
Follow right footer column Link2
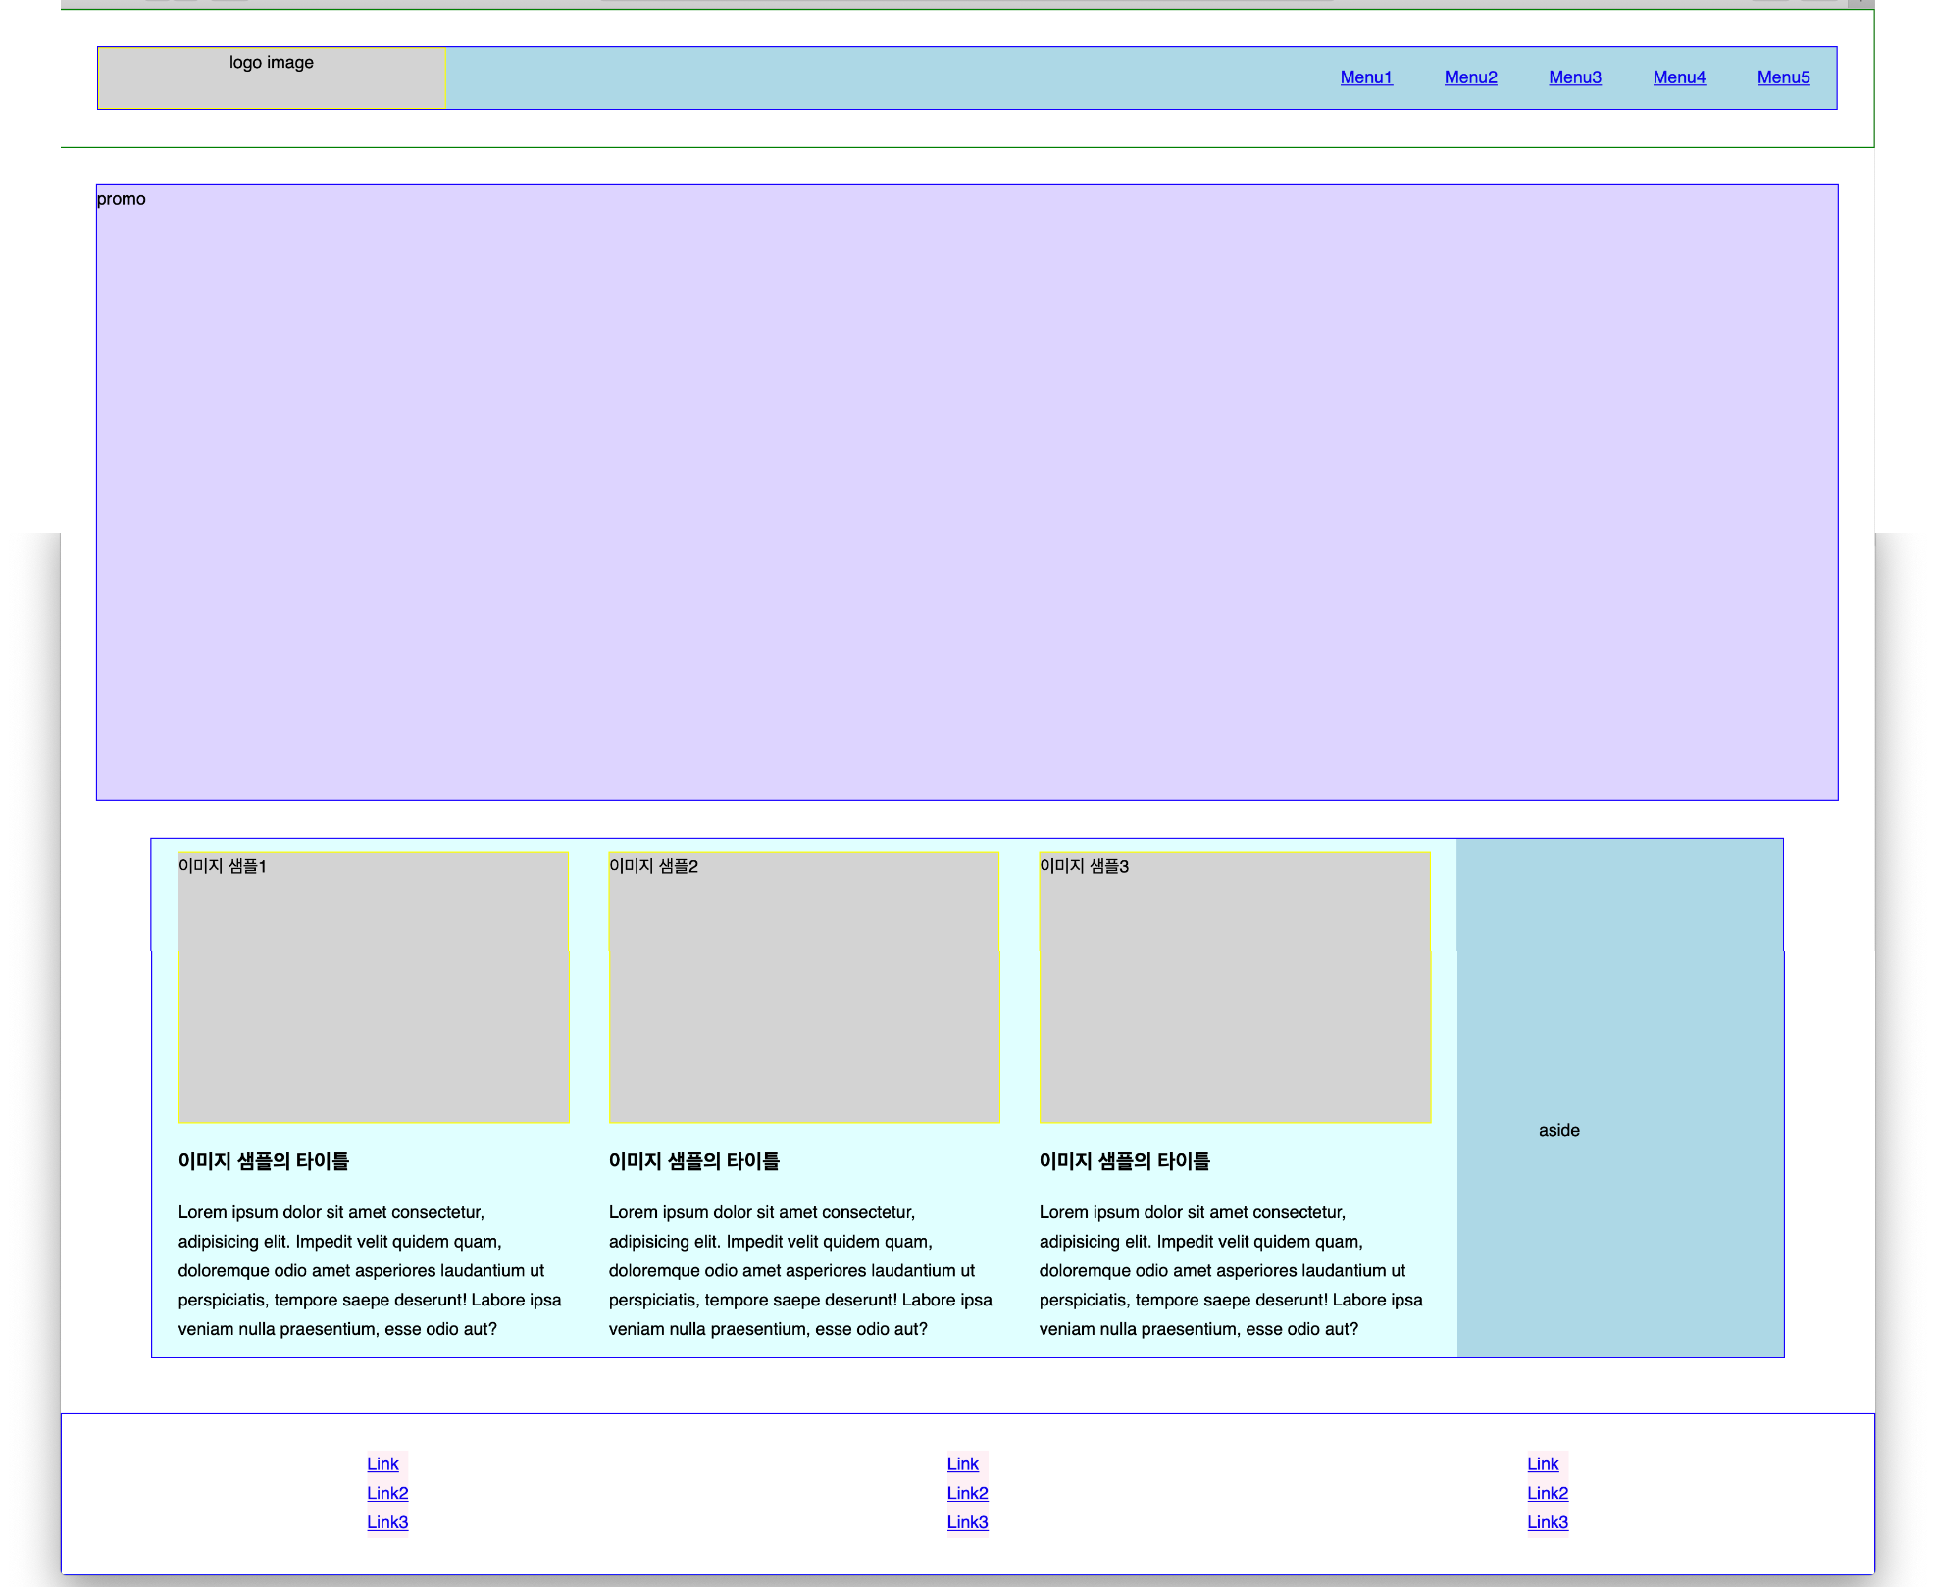point(1547,1494)
